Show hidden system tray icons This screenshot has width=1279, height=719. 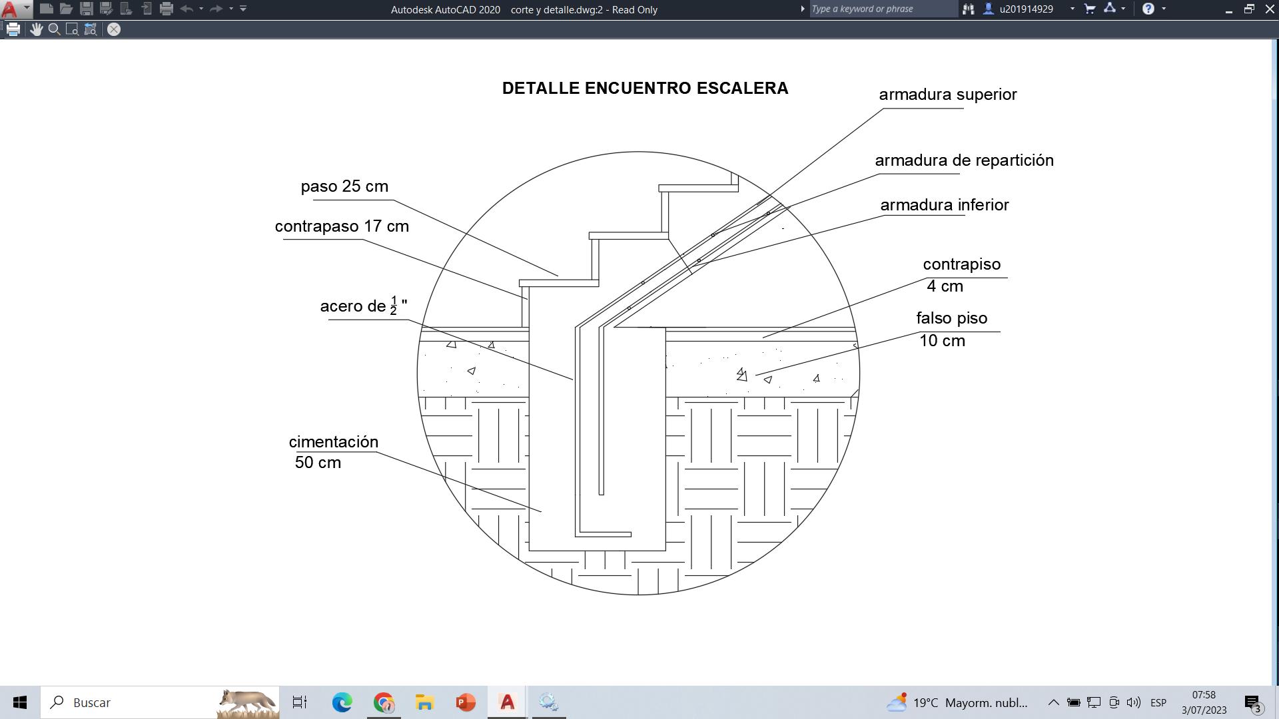1053,702
